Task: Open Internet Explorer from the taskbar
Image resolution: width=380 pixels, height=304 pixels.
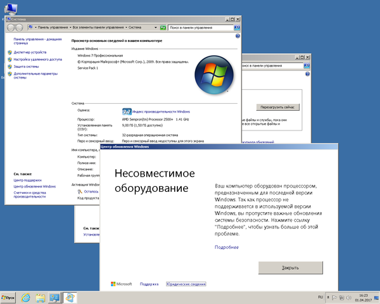Action: click(x=26, y=296)
